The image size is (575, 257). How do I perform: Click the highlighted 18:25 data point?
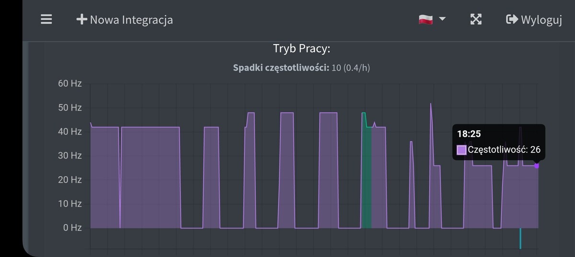coord(537,166)
